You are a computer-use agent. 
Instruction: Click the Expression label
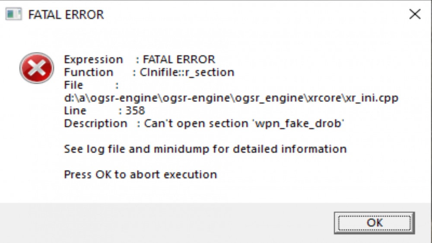pos(93,60)
